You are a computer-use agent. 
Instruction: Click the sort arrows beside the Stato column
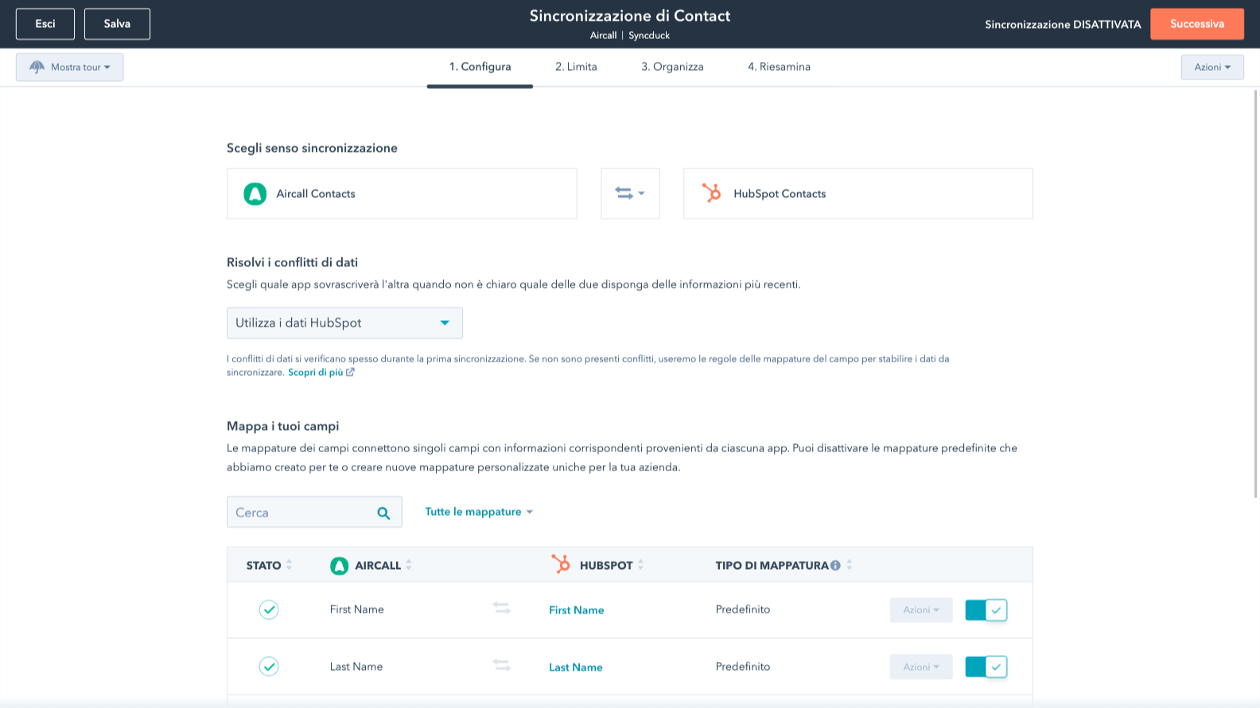pyautogui.click(x=290, y=565)
